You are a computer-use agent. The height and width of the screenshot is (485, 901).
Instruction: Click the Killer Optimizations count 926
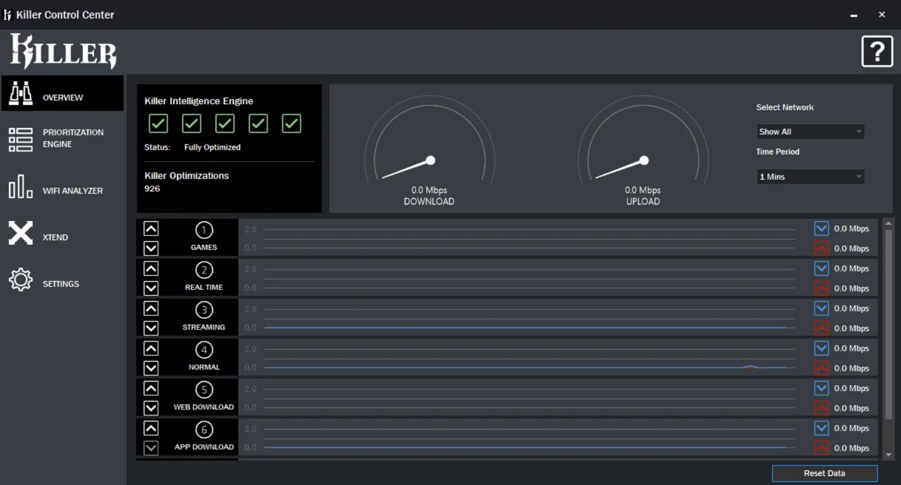pyautogui.click(x=152, y=189)
